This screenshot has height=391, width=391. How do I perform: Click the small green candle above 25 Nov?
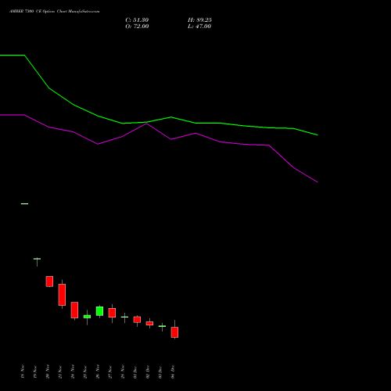click(87, 317)
